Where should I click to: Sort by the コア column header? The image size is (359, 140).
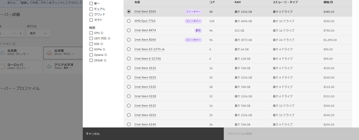[x=212, y=2]
